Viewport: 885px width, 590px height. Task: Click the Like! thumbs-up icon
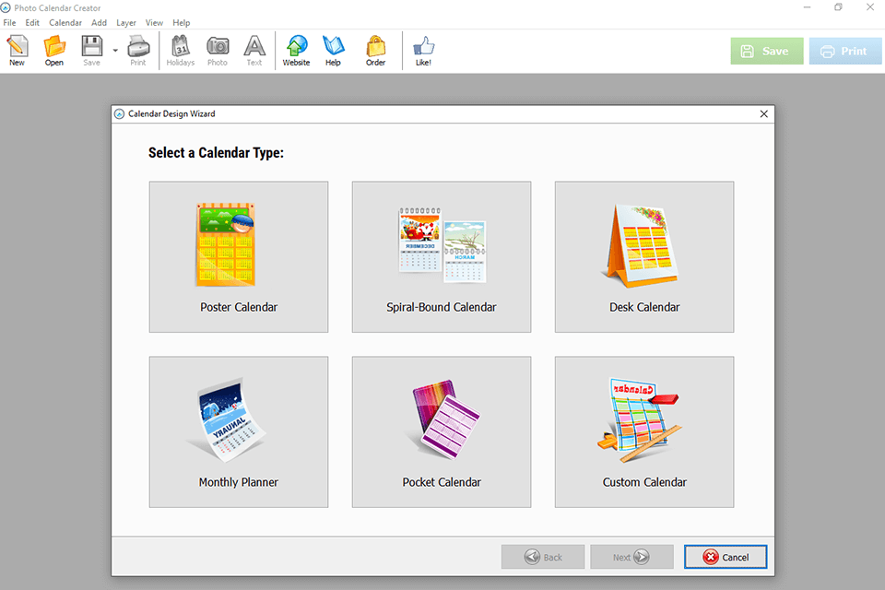423,51
